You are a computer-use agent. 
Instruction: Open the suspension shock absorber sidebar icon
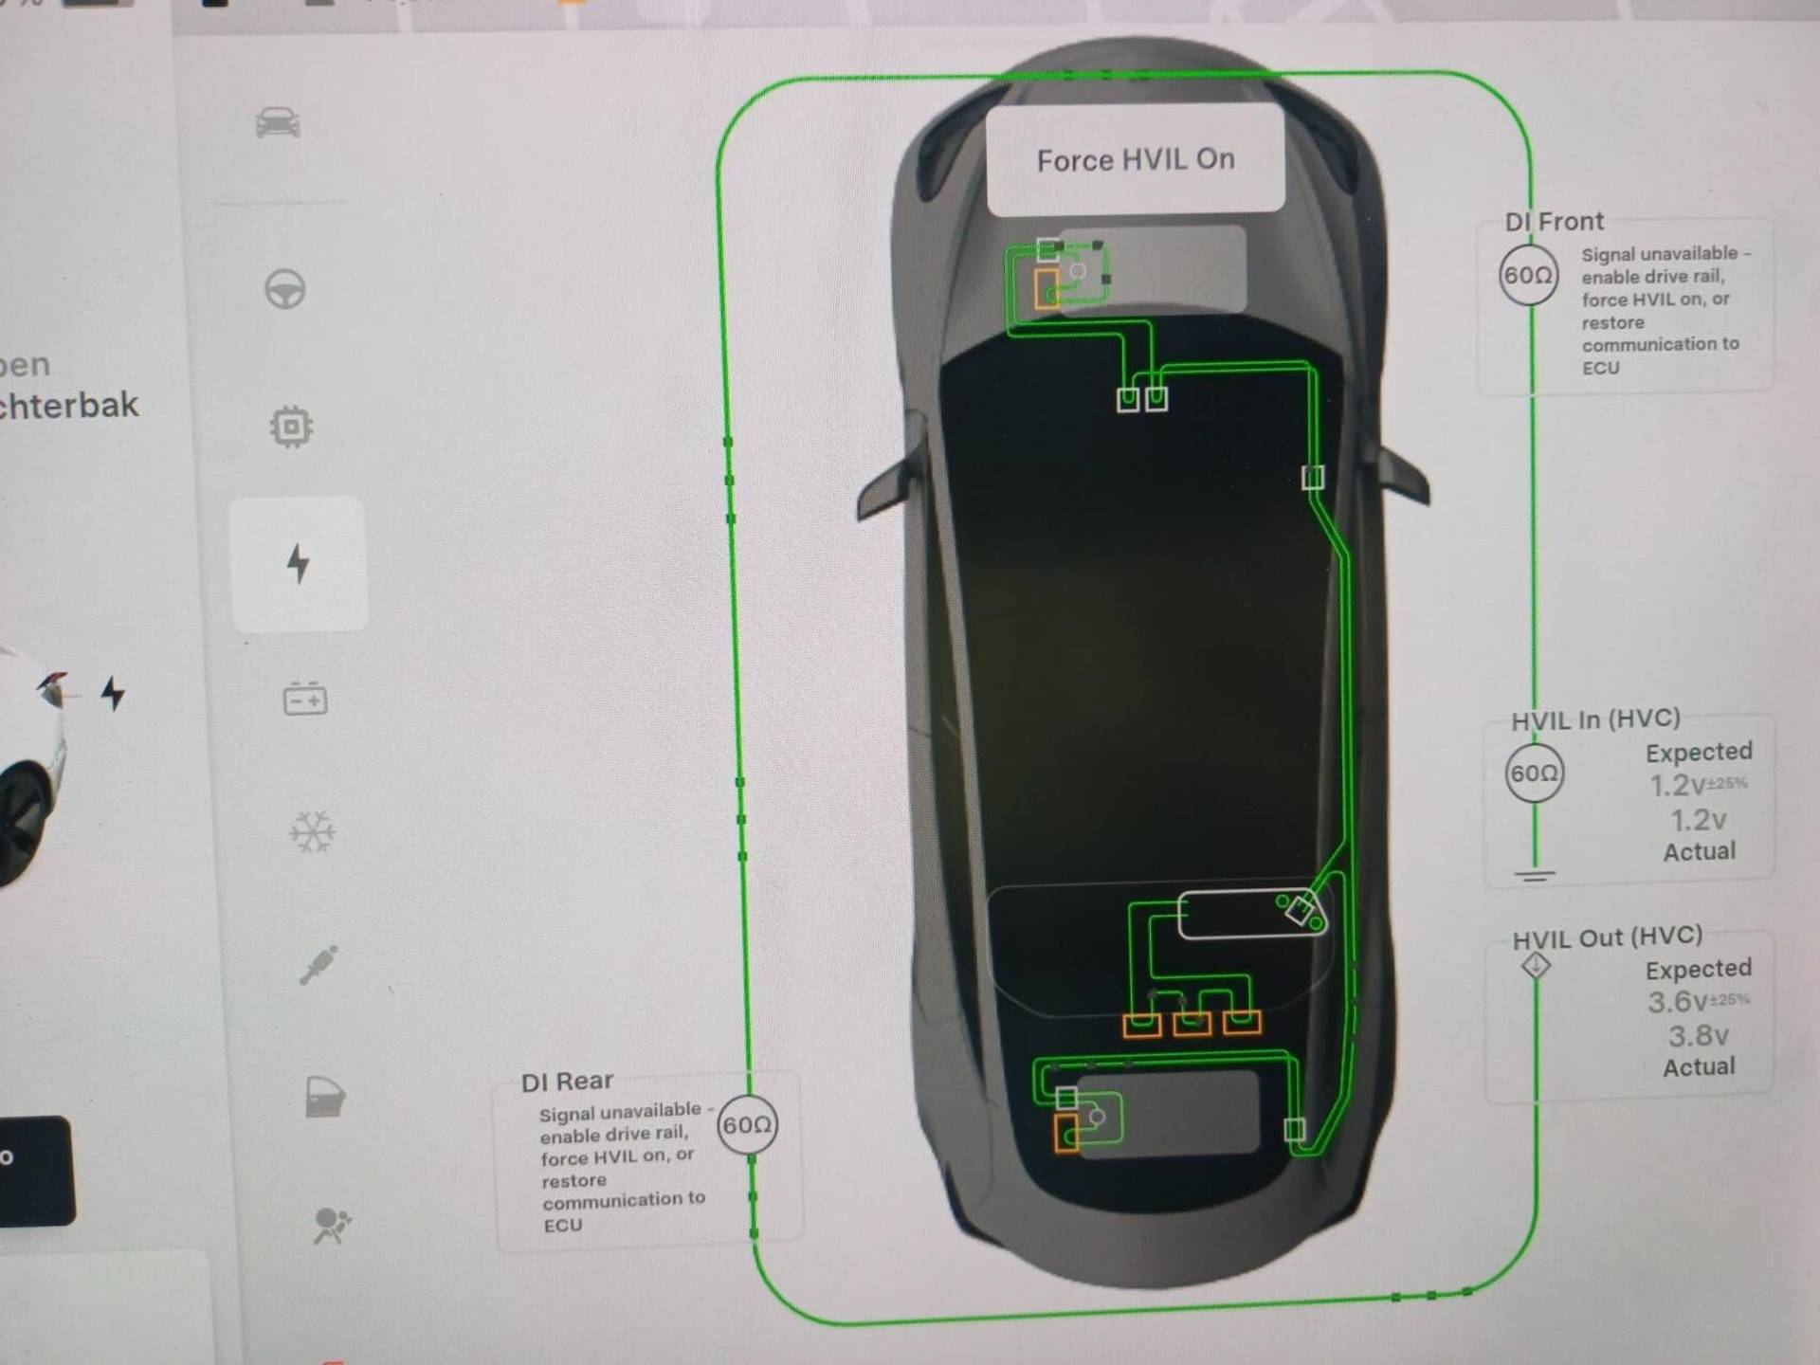tap(319, 966)
